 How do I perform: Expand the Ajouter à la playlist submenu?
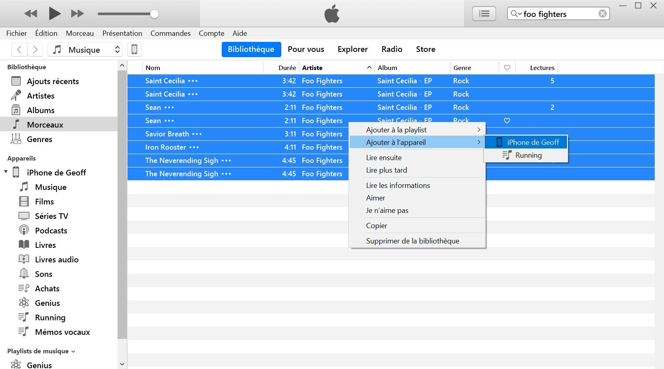click(418, 130)
